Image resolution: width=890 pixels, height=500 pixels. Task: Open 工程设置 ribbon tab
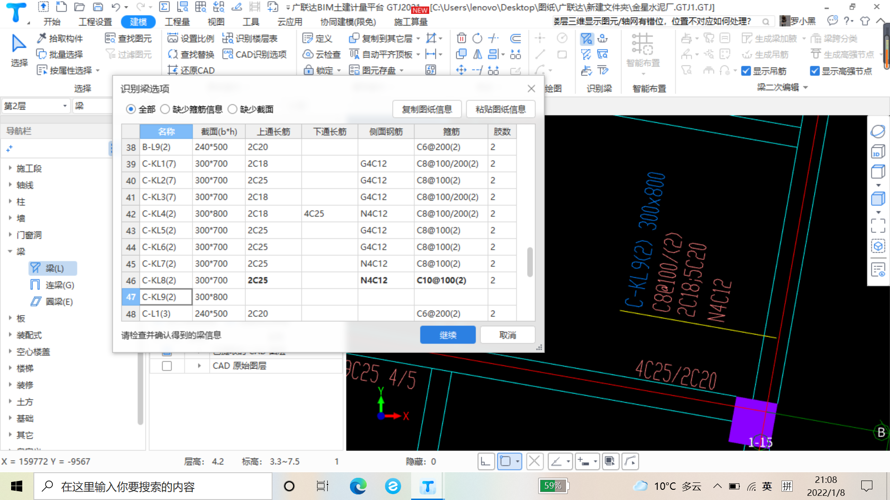click(x=95, y=22)
